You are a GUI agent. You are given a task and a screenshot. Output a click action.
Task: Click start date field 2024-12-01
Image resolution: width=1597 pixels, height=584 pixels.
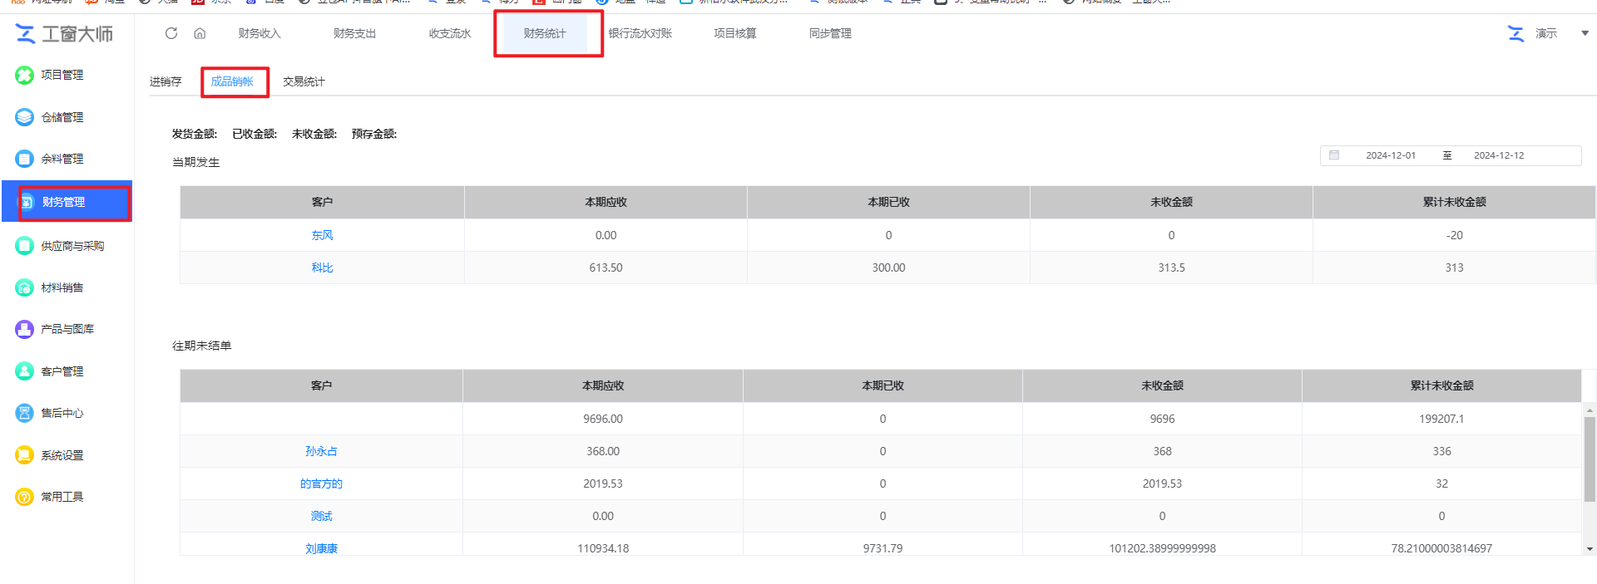point(1390,155)
